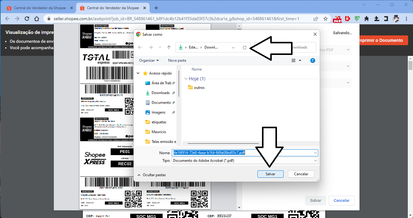This screenshot has height=218, width=413.
Task: Refresh the Downloads folder listing
Action: 244,47
